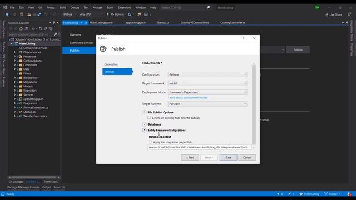Image resolution: width=356 pixels, height=200 pixels.
Task: Open Live Share
Action: [x=333, y=14]
